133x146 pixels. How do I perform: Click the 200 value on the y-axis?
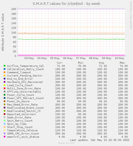14,9
